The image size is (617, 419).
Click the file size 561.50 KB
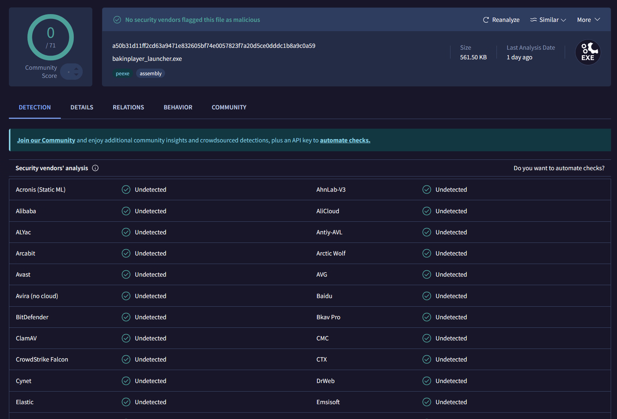coord(473,57)
